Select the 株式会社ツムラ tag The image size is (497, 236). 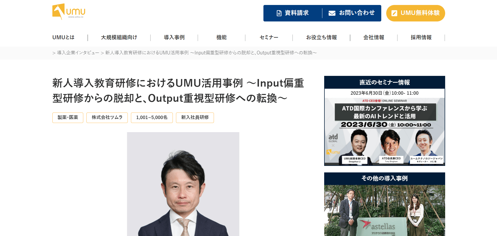click(x=107, y=117)
